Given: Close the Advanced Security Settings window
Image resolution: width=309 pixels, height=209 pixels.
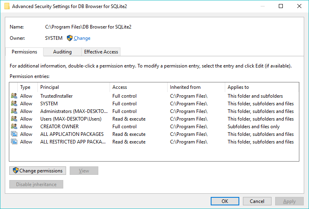Looking at the screenshot, I should [299, 6].
